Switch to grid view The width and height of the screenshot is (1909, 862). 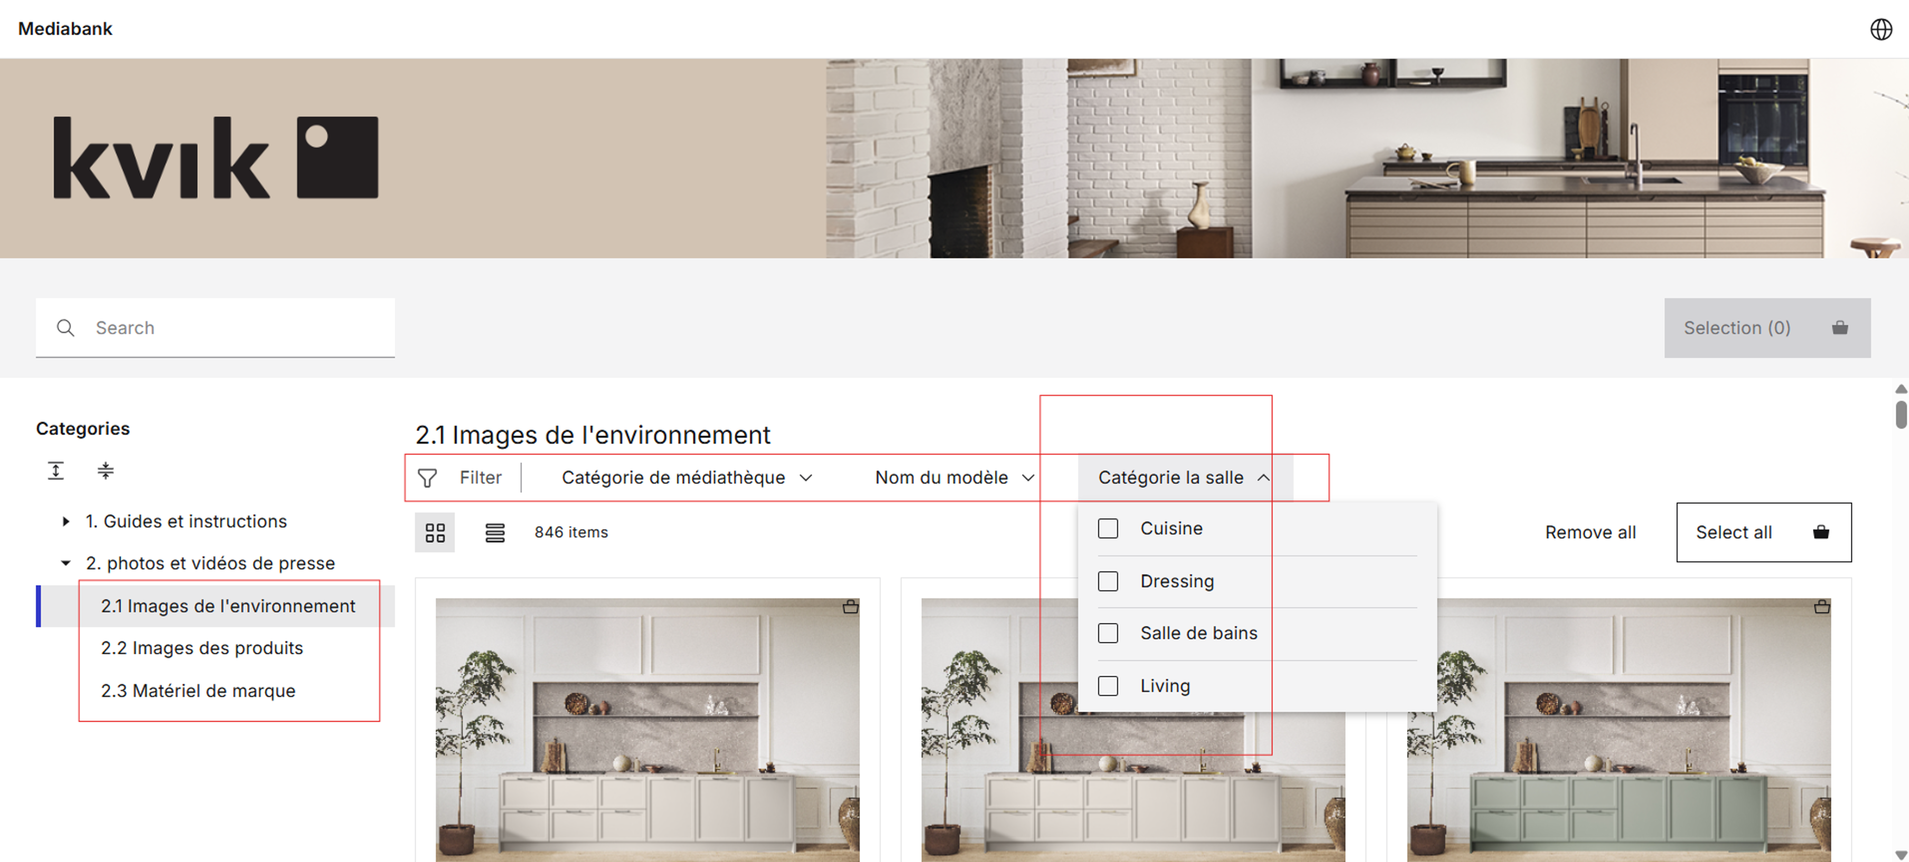pos(435,533)
